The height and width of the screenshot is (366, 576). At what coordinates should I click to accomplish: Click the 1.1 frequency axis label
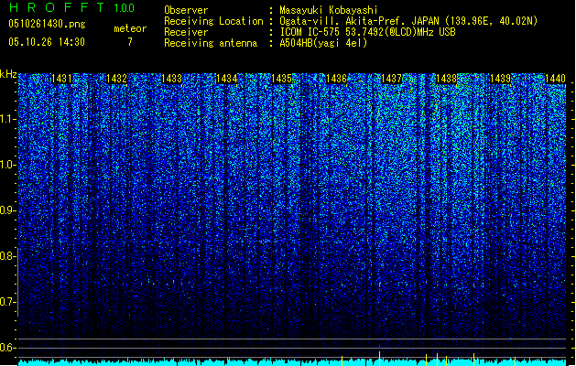8,119
